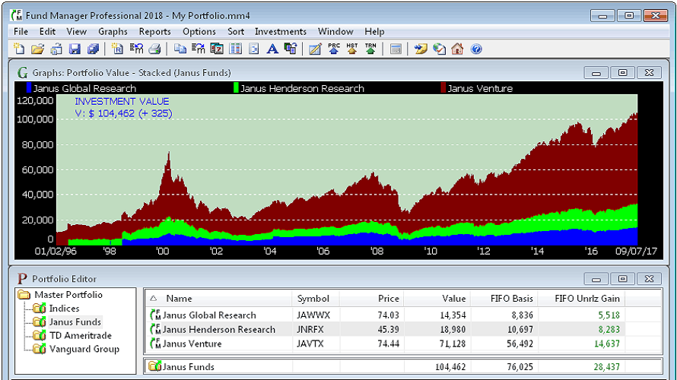Click the blue help question mark icon
Image resolution: width=677 pixels, height=380 pixels.
476,49
